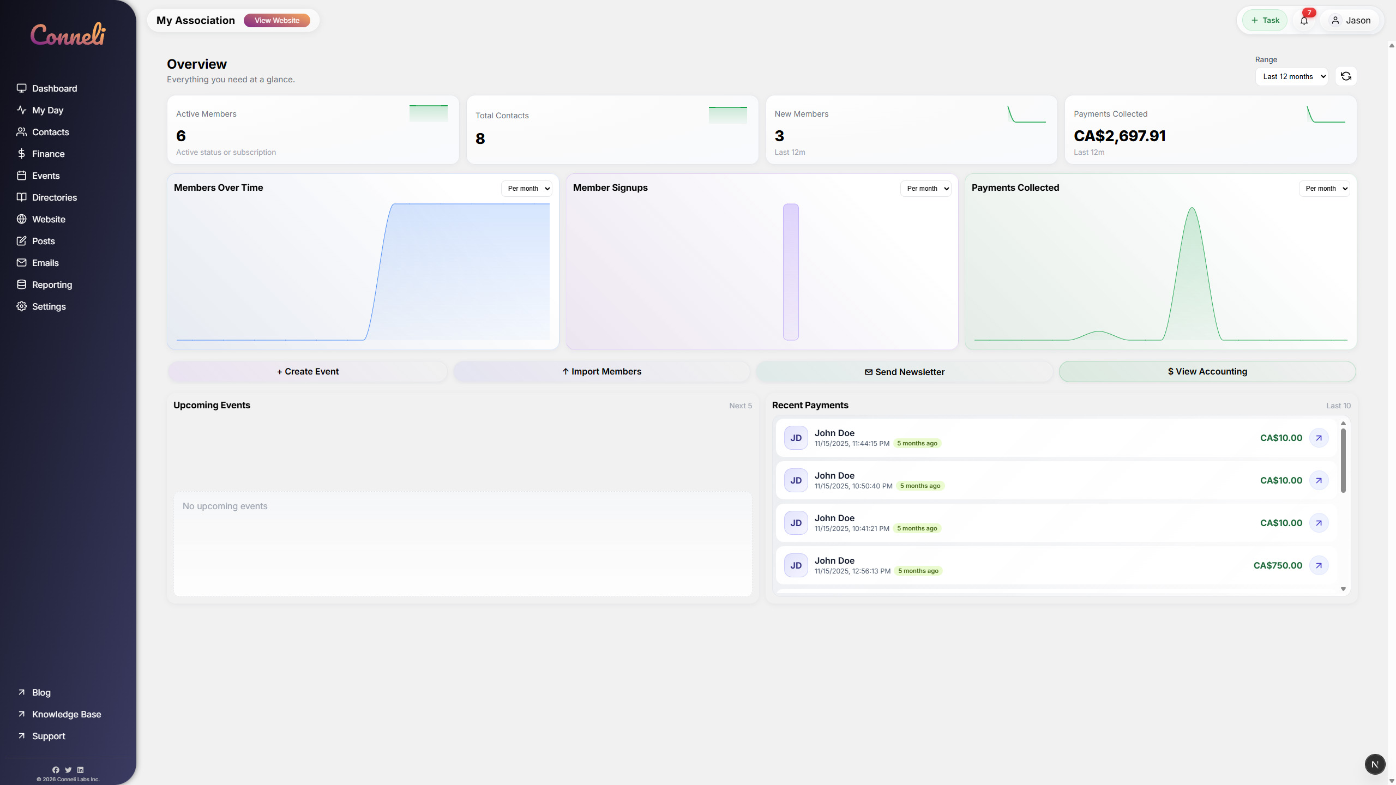Open the Emails envelope icon
Screen dimensions: 1396x785
tap(22, 262)
